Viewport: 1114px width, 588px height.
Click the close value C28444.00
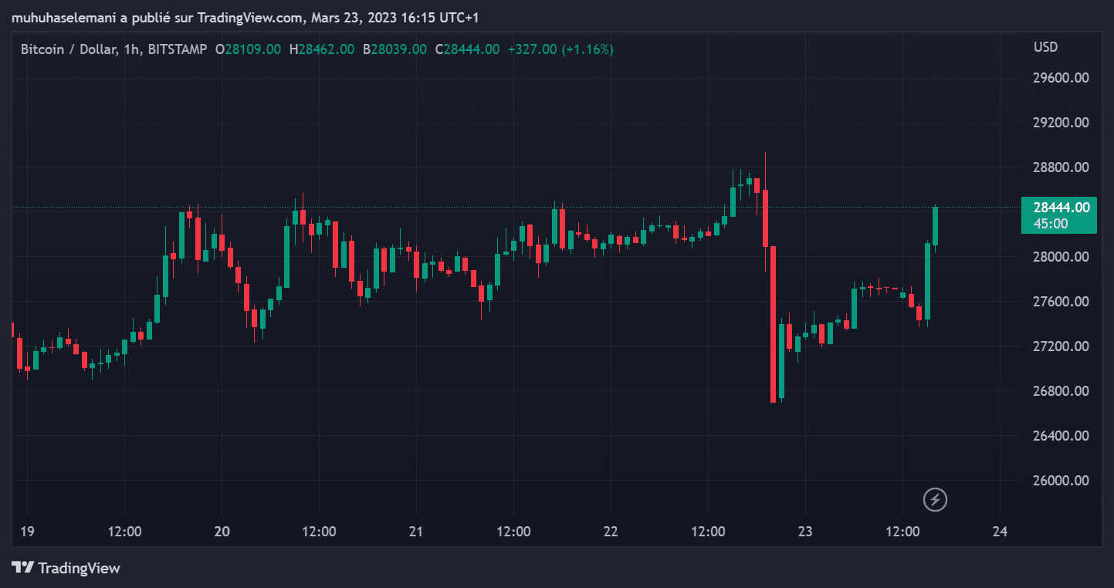[467, 49]
